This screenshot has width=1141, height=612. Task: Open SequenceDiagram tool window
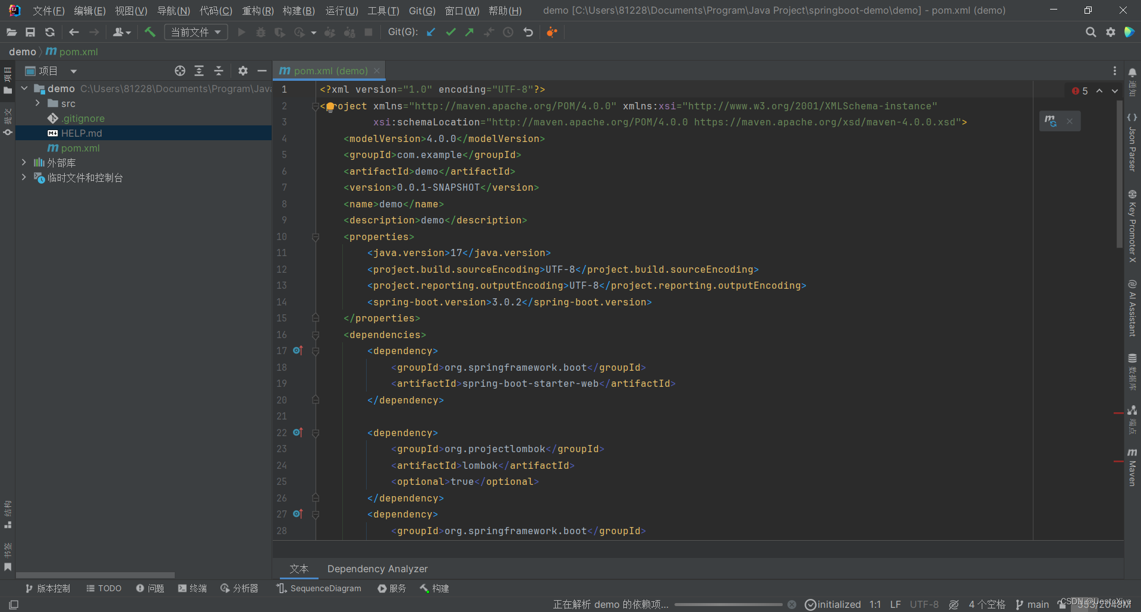point(319,588)
